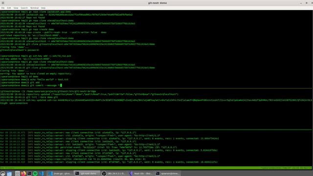Click the 'gn ssh-key add' command line
The width and height of the screenshot is (313, 176).
36,56
